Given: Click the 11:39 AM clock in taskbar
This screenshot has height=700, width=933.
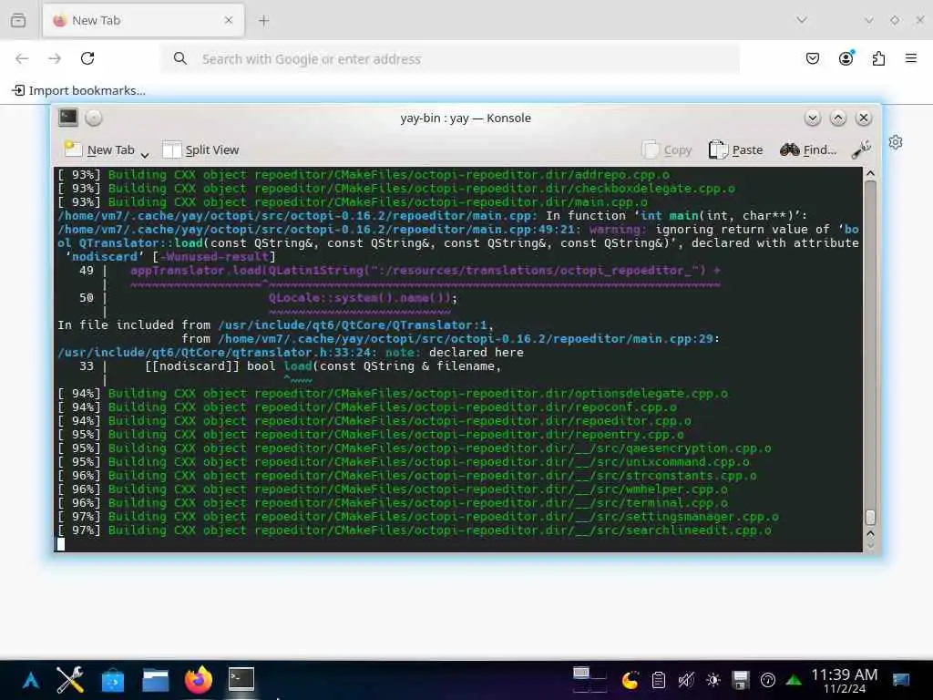Looking at the screenshot, I should click(x=844, y=680).
